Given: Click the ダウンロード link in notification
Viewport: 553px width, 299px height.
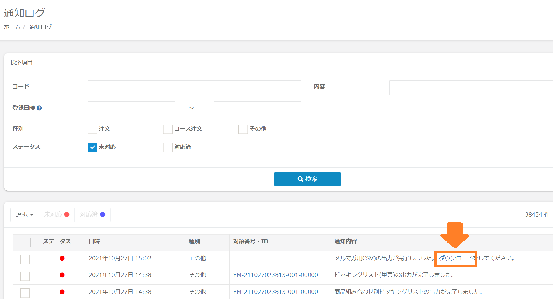Looking at the screenshot, I should click(x=455, y=258).
